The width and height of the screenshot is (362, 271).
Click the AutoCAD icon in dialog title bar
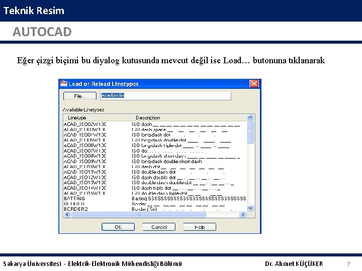coord(63,83)
